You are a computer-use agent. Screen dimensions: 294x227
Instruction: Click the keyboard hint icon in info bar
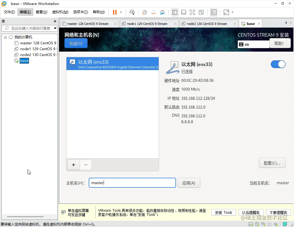click(64, 212)
